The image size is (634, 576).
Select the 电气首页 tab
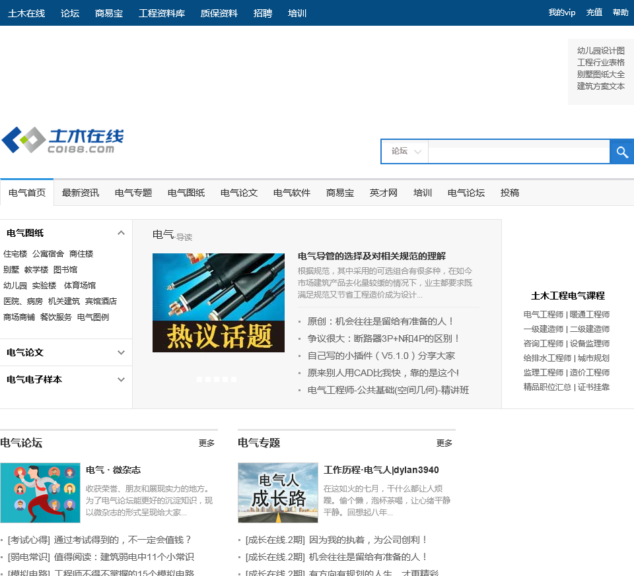(x=27, y=193)
